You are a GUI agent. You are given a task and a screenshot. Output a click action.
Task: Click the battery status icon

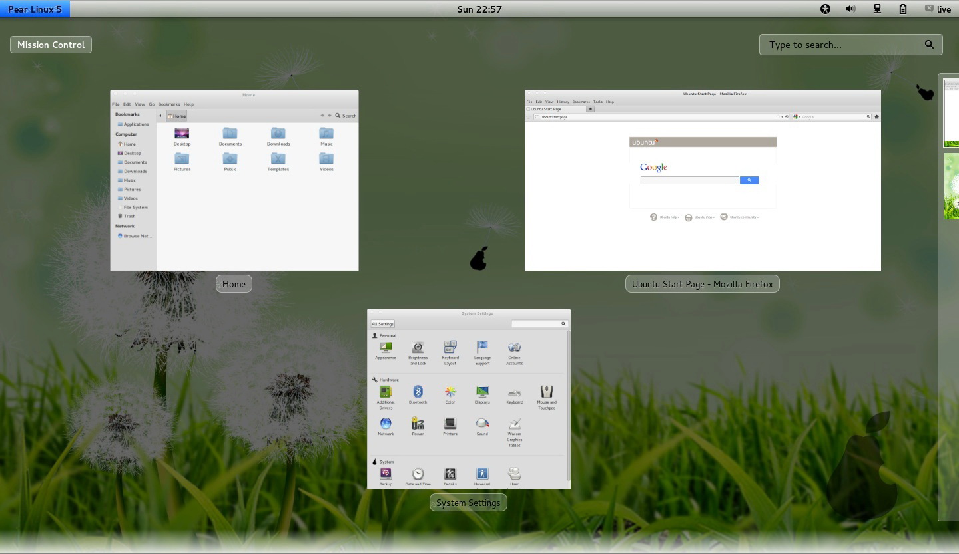(x=902, y=9)
